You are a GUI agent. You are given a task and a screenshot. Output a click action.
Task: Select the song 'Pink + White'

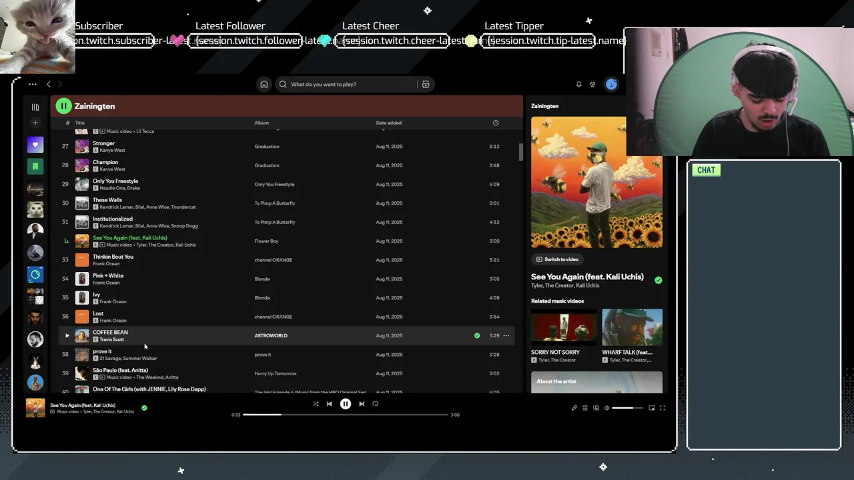click(x=108, y=275)
